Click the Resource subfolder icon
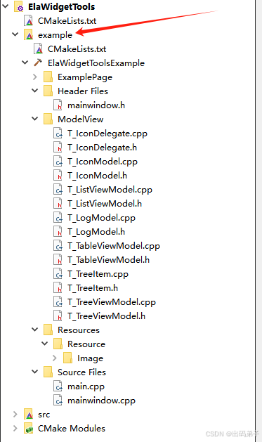The image size is (262, 442). tap(58, 344)
